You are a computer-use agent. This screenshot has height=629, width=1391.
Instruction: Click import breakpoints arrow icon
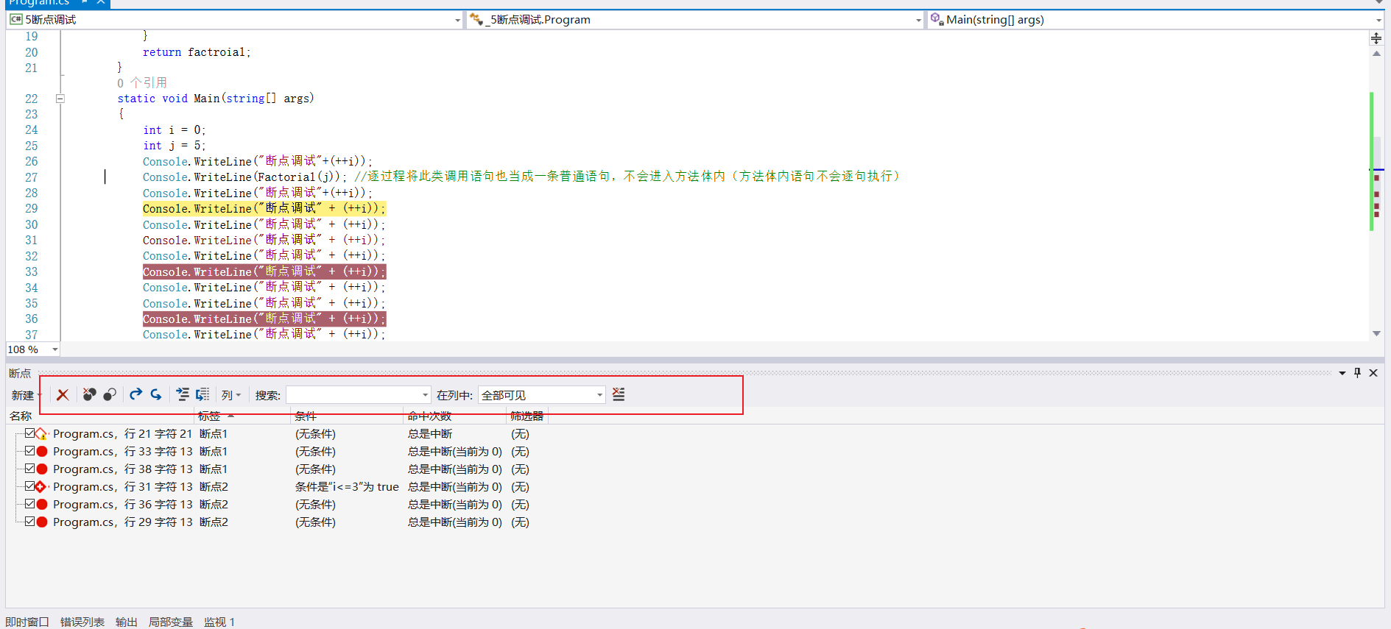coord(156,395)
